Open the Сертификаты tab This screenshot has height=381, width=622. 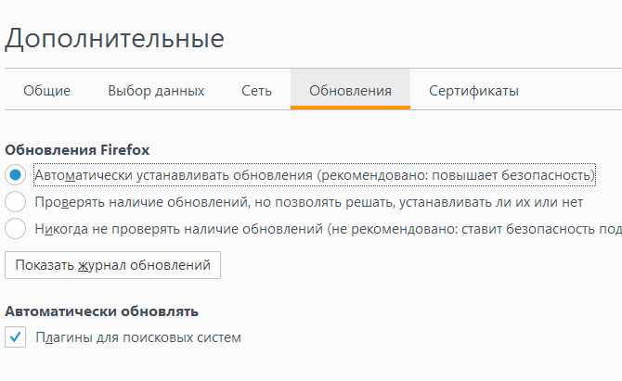[x=473, y=91]
